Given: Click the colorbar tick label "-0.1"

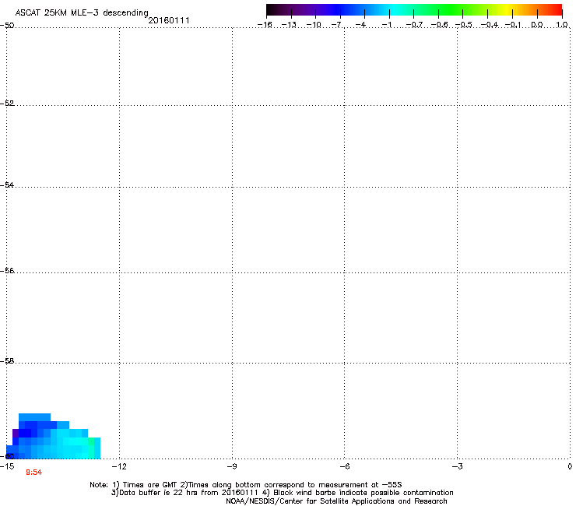Looking at the screenshot, I should (513, 25).
